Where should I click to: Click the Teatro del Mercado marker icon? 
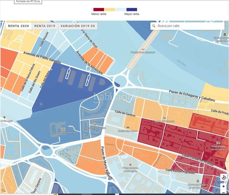pos(164,118)
